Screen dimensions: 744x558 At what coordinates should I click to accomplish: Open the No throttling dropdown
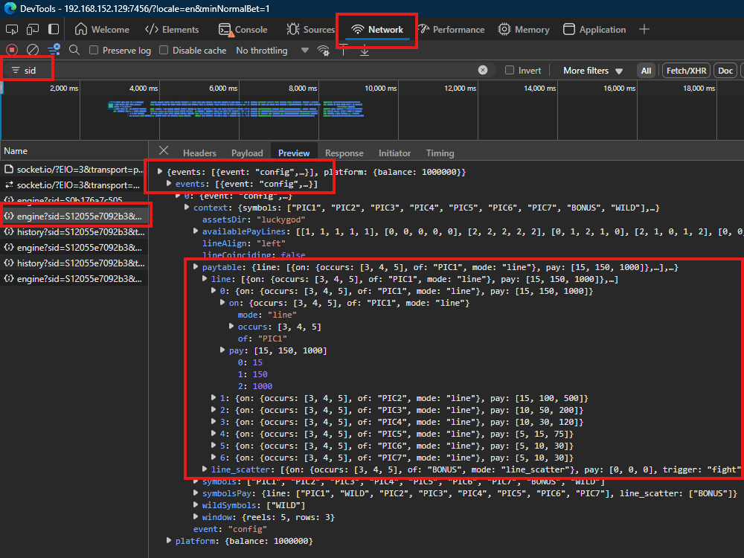(x=272, y=51)
